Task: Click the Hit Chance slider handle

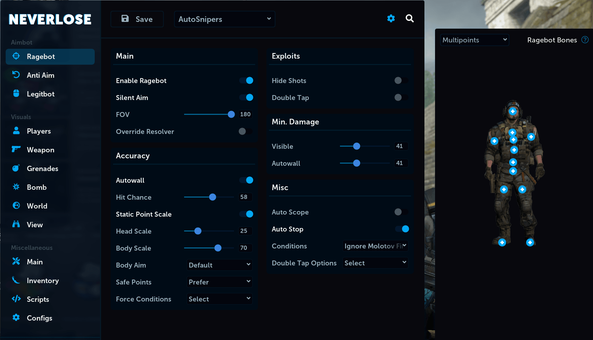Action: tap(212, 197)
